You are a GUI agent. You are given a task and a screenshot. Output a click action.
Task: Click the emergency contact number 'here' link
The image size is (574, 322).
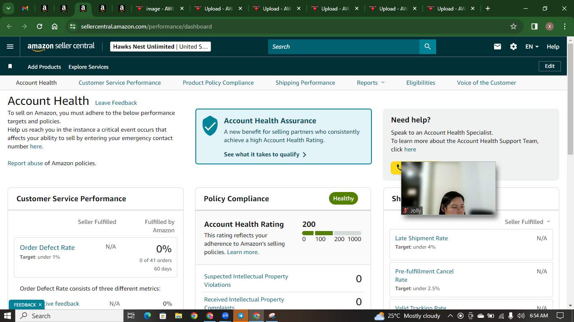[x=36, y=146]
